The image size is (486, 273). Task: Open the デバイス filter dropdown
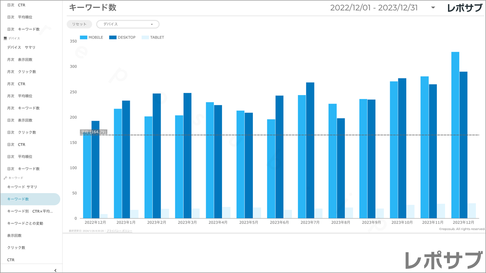point(128,24)
